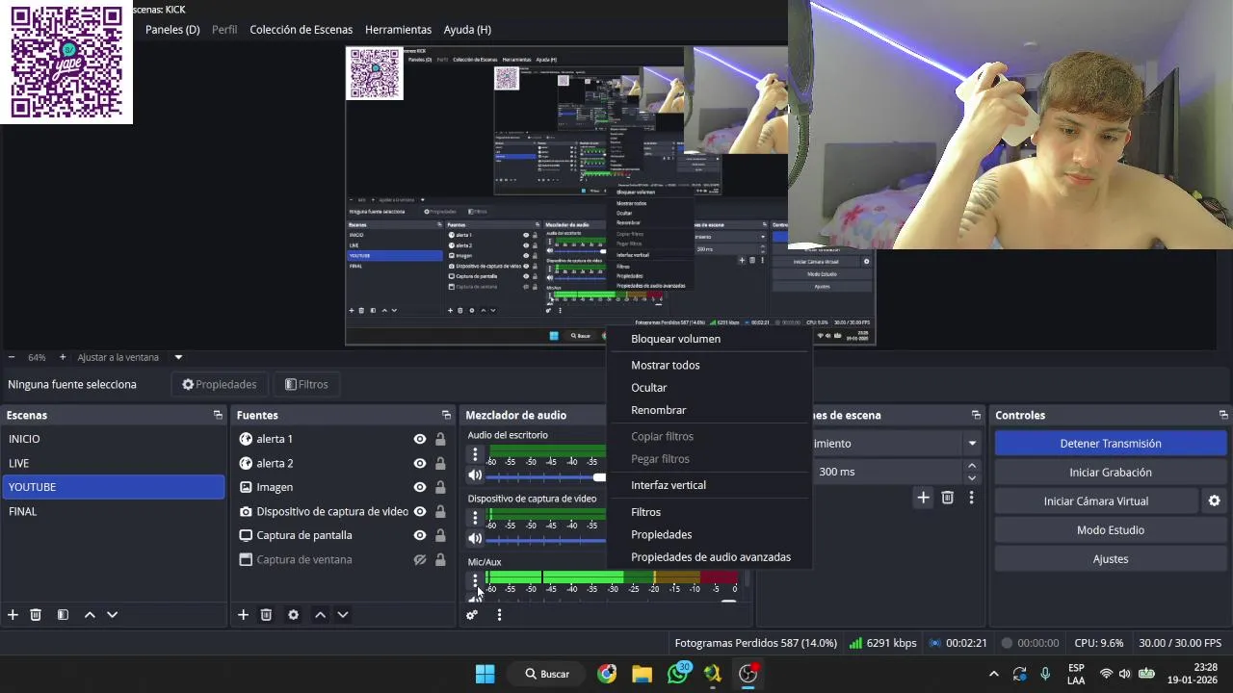The height and width of the screenshot is (693, 1233).
Task: Move scene down arrow in Escenas toolbar
Action: click(112, 615)
